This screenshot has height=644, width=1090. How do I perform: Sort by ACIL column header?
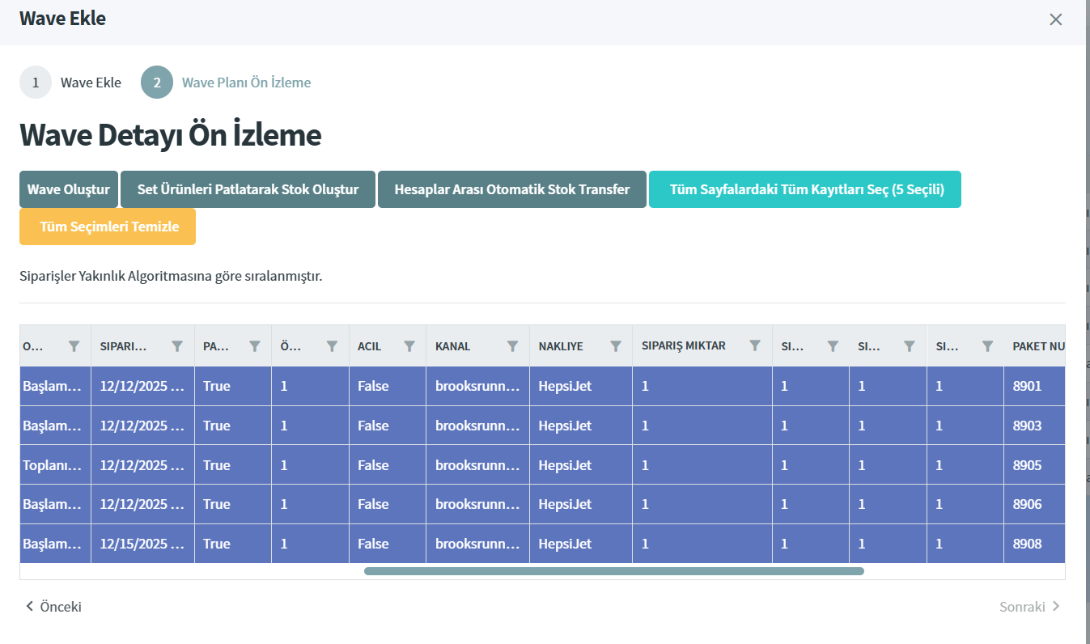click(x=370, y=346)
